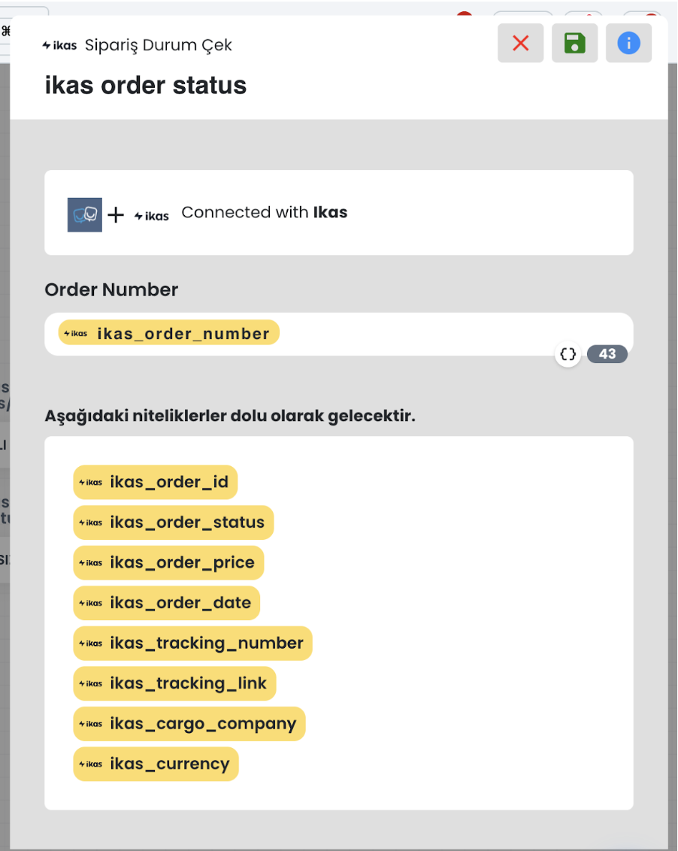Click the ikas_order_id attribute tag
This screenshot has height=851, width=678.
coord(156,482)
